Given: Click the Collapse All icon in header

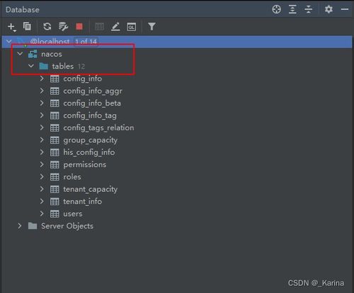Looking at the screenshot, I should (308, 9).
